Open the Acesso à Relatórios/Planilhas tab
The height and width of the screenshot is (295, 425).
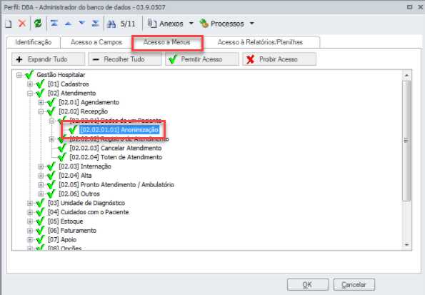coord(260,42)
